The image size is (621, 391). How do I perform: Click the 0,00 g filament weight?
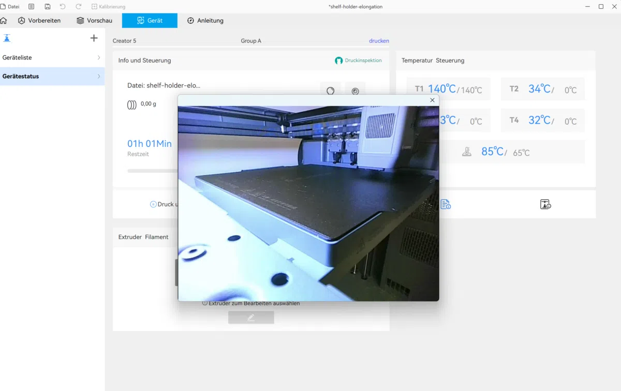149,104
